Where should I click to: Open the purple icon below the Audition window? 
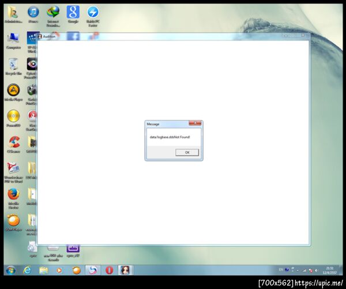73,250
